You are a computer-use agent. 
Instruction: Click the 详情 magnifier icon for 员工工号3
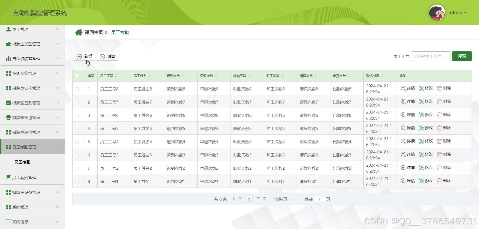click(x=403, y=154)
